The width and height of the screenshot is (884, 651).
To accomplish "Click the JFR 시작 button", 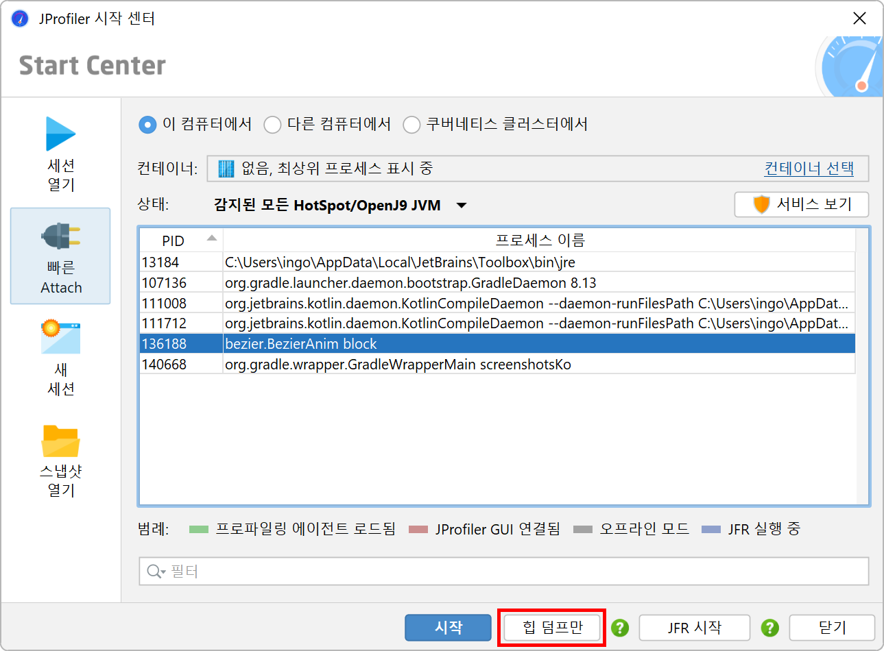I will point(695,628).
